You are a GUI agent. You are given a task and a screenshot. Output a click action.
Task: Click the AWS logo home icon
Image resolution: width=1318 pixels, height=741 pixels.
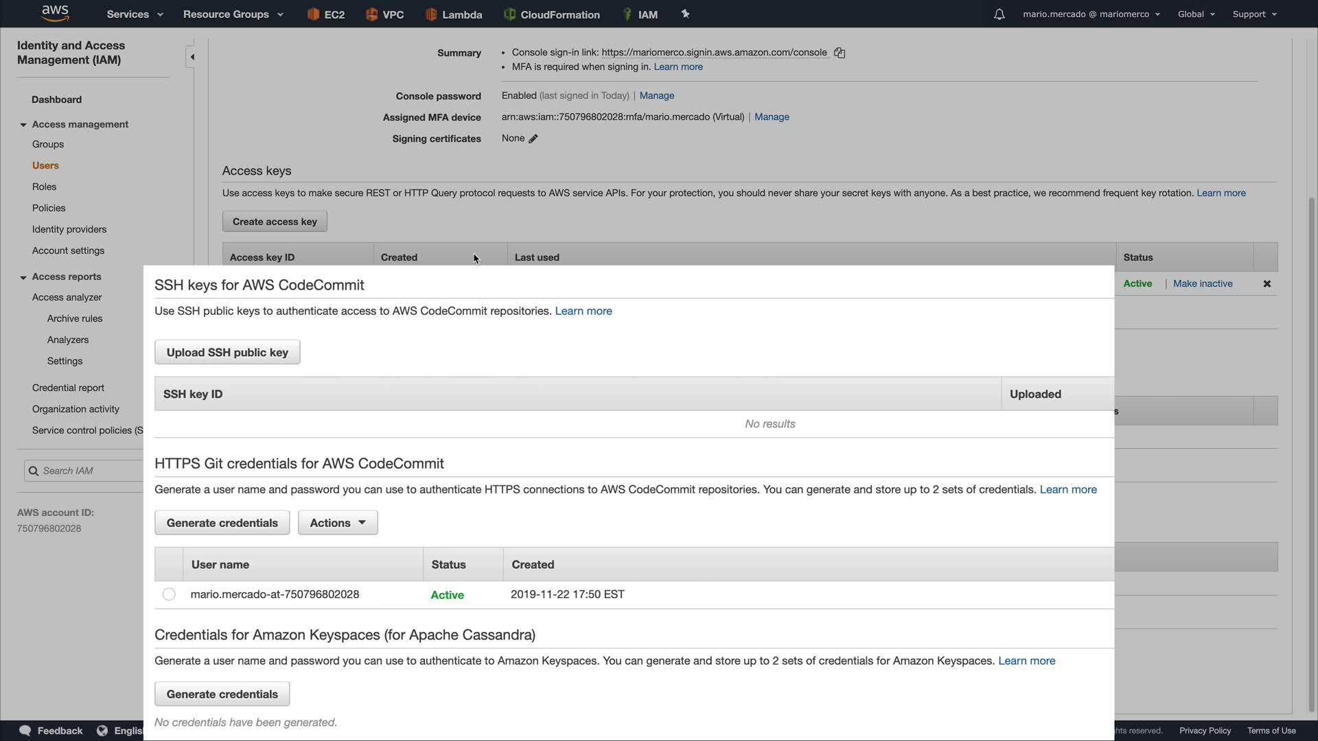[55, 13]
